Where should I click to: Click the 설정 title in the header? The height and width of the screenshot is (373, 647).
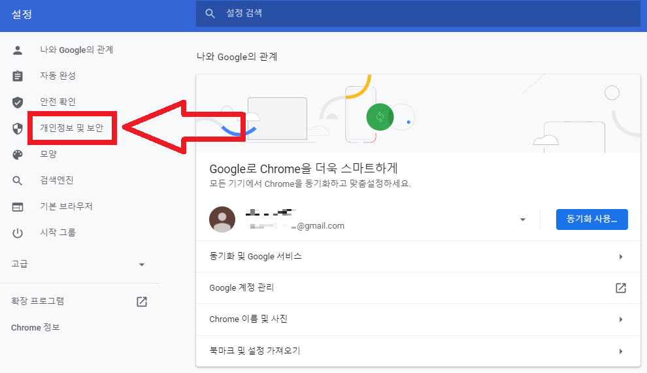[22, 14]
